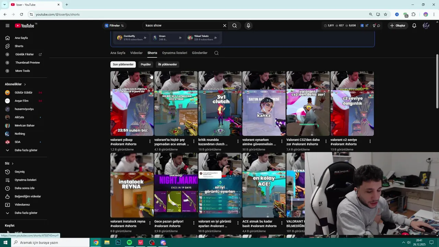Go to the YouTube logo home
Viewport: 439px width, 247px height.
click(x=24, y=26)
